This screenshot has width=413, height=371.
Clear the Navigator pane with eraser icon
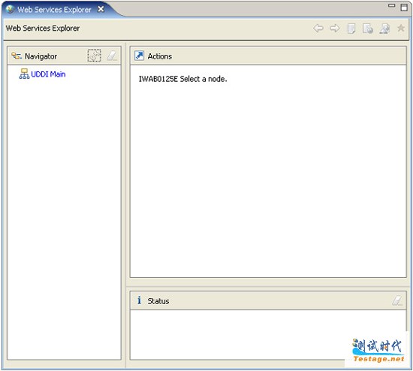click(x=112, y=56)
